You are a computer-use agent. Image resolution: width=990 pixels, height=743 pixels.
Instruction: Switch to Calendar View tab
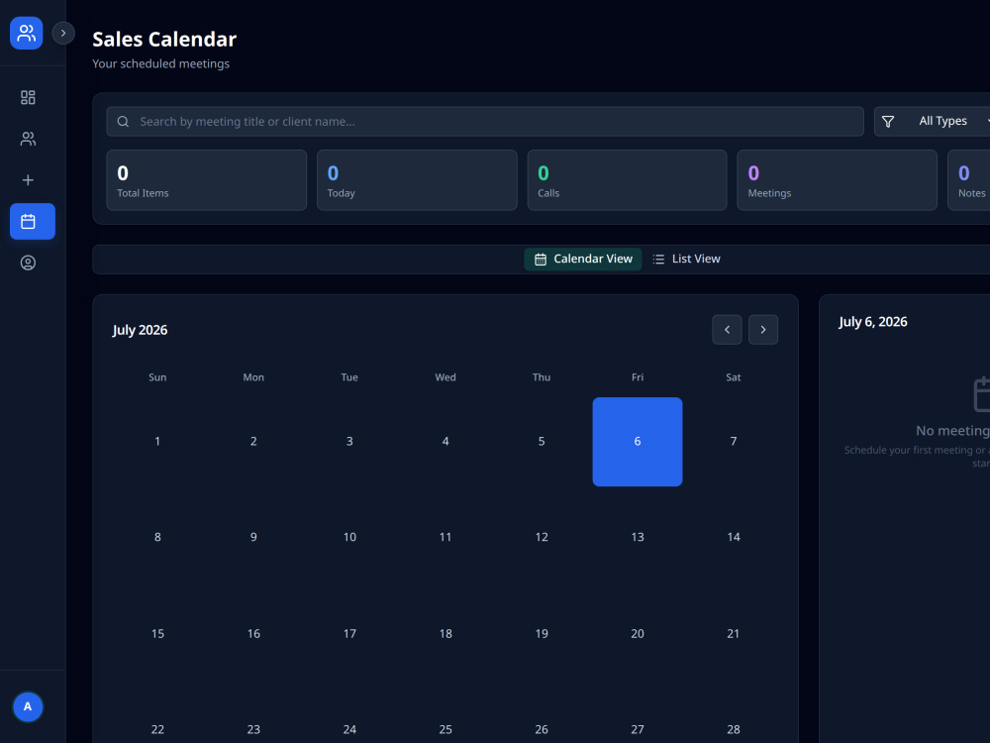pos(583,259)
